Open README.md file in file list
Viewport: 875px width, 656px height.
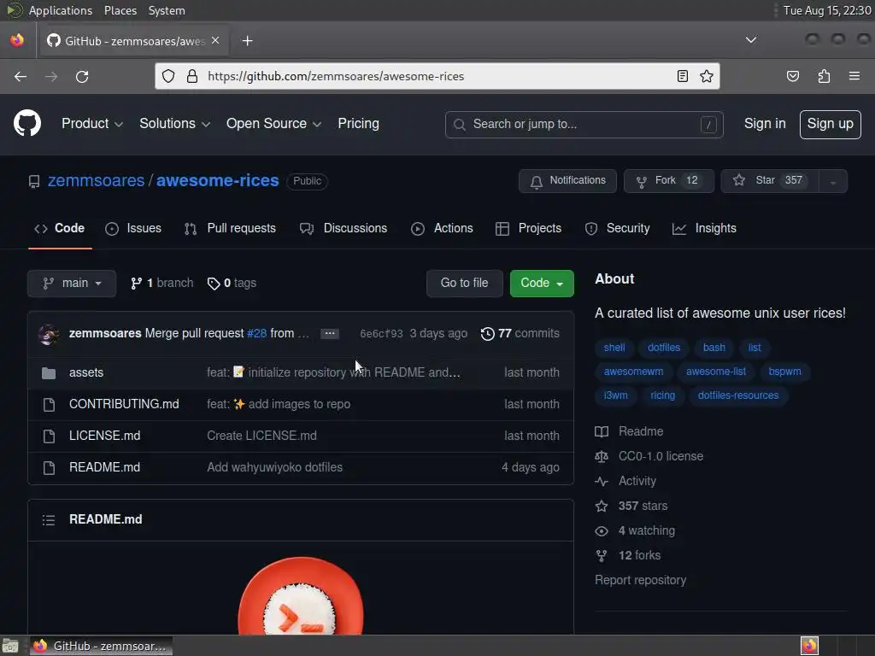[x=104, y=467]
